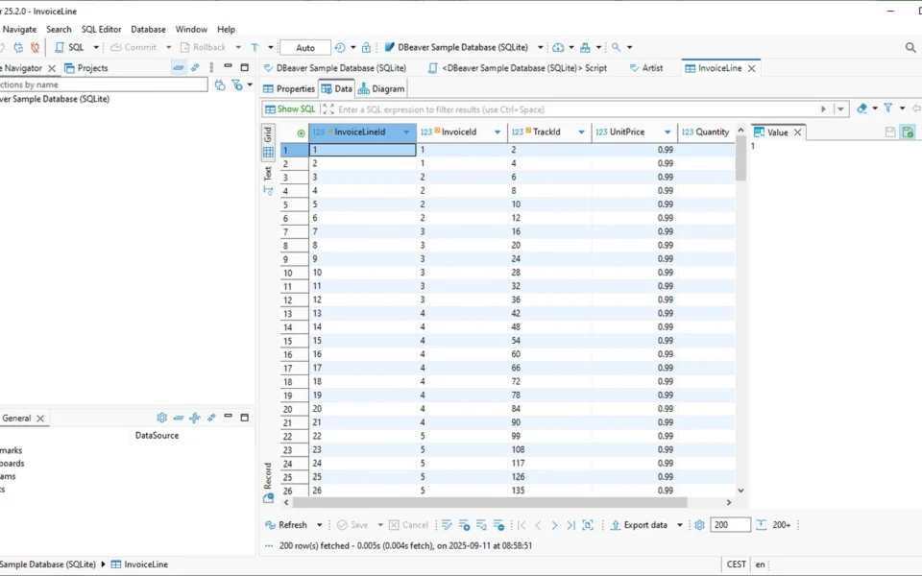This screenshot has width=922, height=576.
Task: Open result set settings gear
Action: 700,525
